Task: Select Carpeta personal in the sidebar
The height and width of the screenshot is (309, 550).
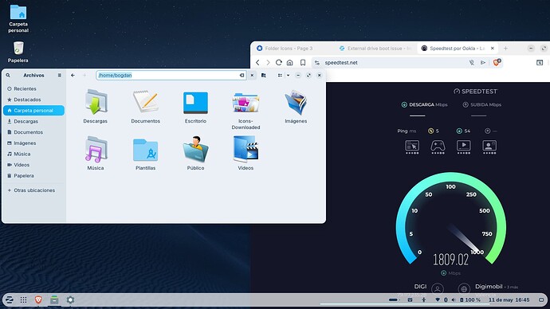Action: [33, 111]
